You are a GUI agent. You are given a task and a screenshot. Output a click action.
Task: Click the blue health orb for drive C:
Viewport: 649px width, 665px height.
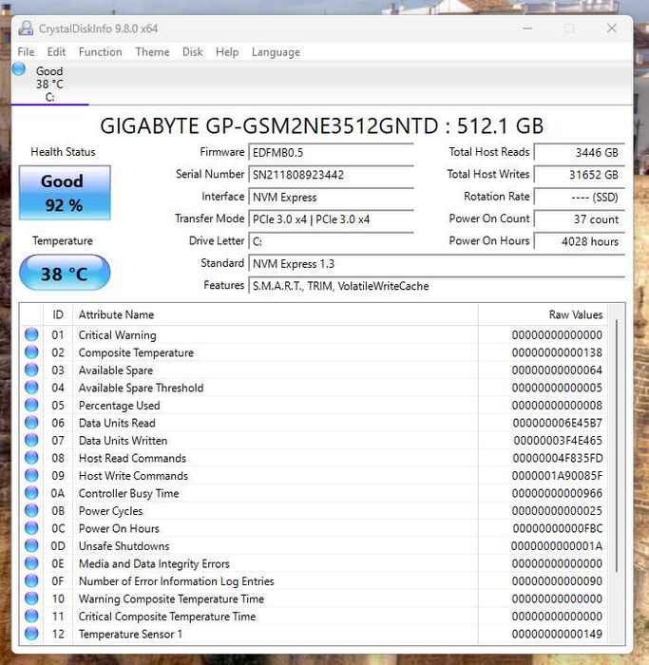coord(19,69)
